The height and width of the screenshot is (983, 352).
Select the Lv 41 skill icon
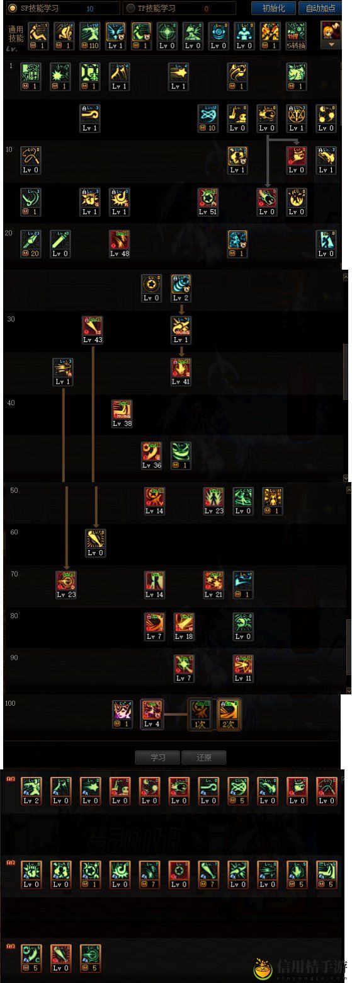pyautogui.click(x=181, y=372)
